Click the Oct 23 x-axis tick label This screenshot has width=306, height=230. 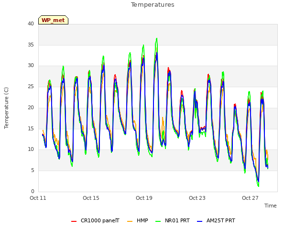197,198
